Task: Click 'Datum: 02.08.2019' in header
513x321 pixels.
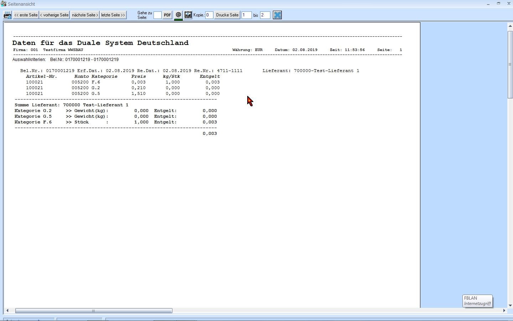Action: 296,50
